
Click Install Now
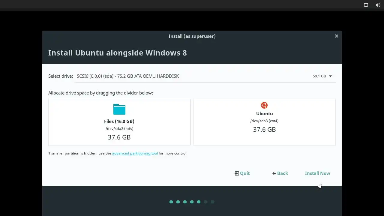coord(317,173)
